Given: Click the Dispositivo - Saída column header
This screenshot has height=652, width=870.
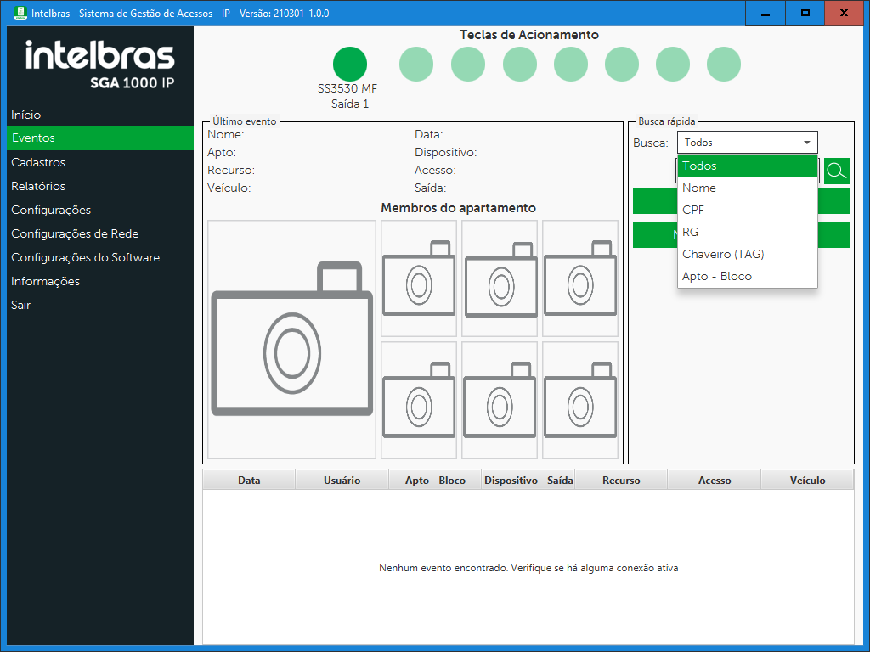Looking at the screenshot, I should coord(528,481).
